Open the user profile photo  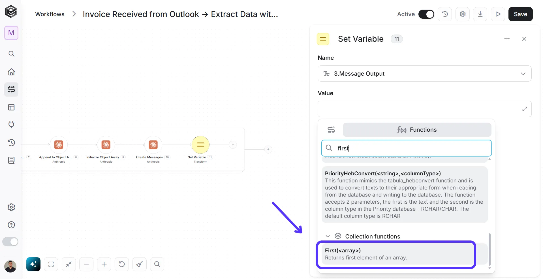(x=10, y=266)
